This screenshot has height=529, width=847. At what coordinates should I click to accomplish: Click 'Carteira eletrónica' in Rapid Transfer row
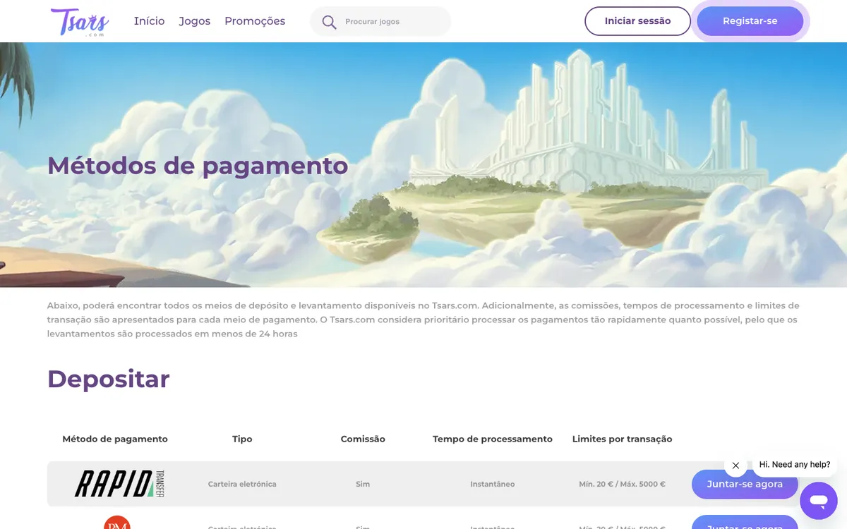pos(242,485)
